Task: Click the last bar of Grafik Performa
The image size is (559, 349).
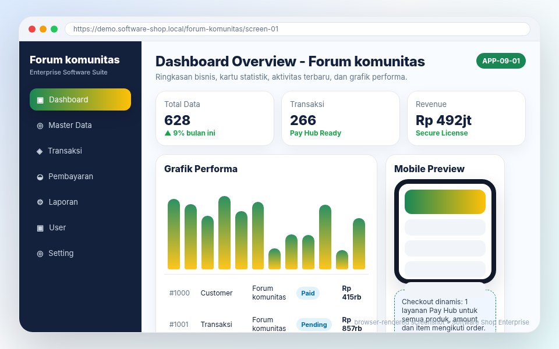Action: click(359, 244)
